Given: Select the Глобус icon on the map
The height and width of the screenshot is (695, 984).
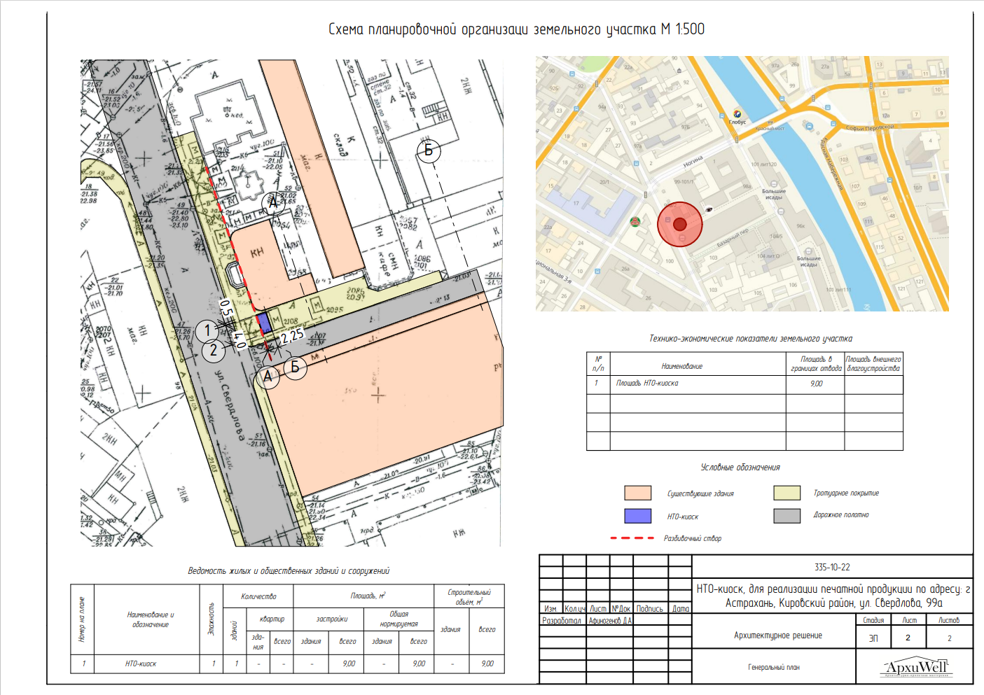Looking at the screenshot, I should 737,113.
